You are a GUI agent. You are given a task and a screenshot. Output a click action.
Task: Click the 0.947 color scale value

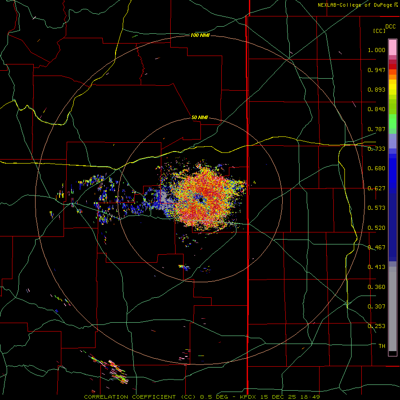(376, 70)
